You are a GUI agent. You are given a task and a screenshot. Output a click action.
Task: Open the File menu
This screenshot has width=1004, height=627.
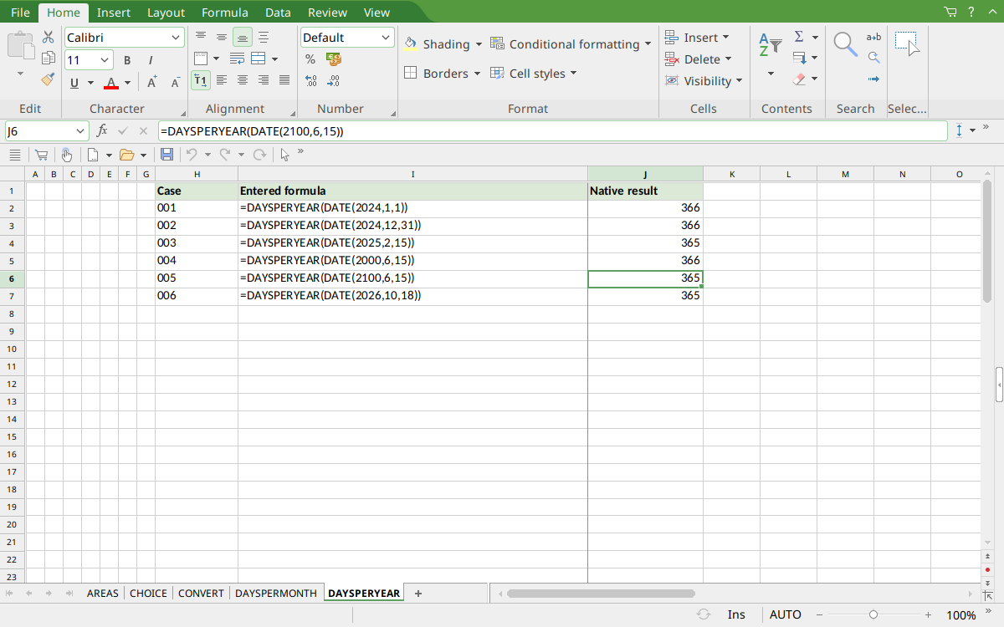[20, 12]
